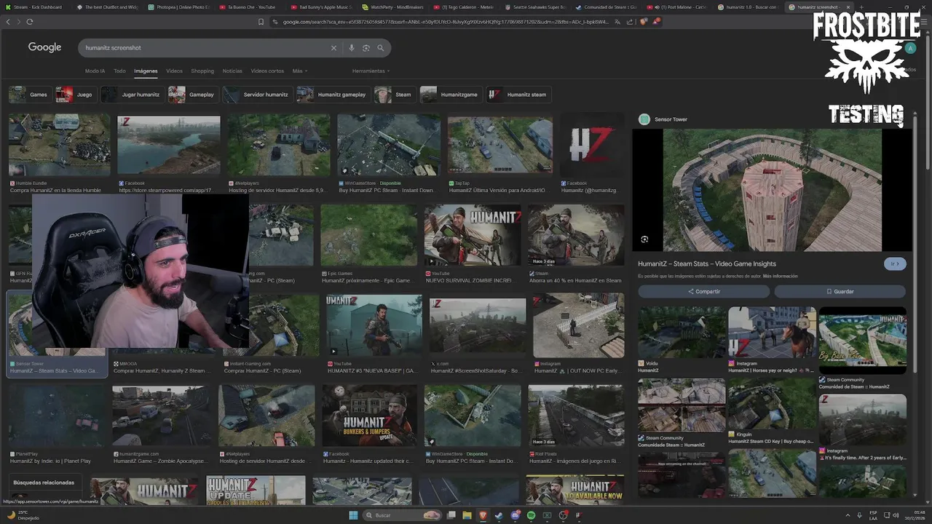The height and width of the screenshot is (524, 932).
Task: Bookmark this page using the bookmark icon
Action: click(x=261, y=22)
